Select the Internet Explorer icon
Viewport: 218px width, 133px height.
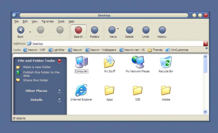(81, 93)
